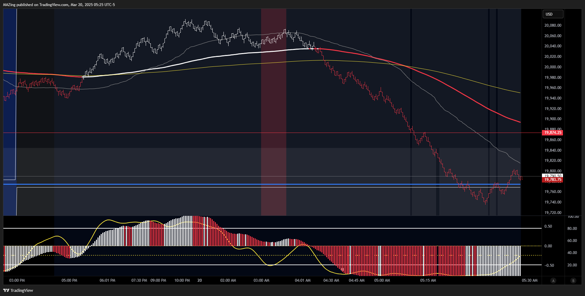Click the 06:01 PM time axis label
Screen dimensions: 585x296
click(107, 280)
